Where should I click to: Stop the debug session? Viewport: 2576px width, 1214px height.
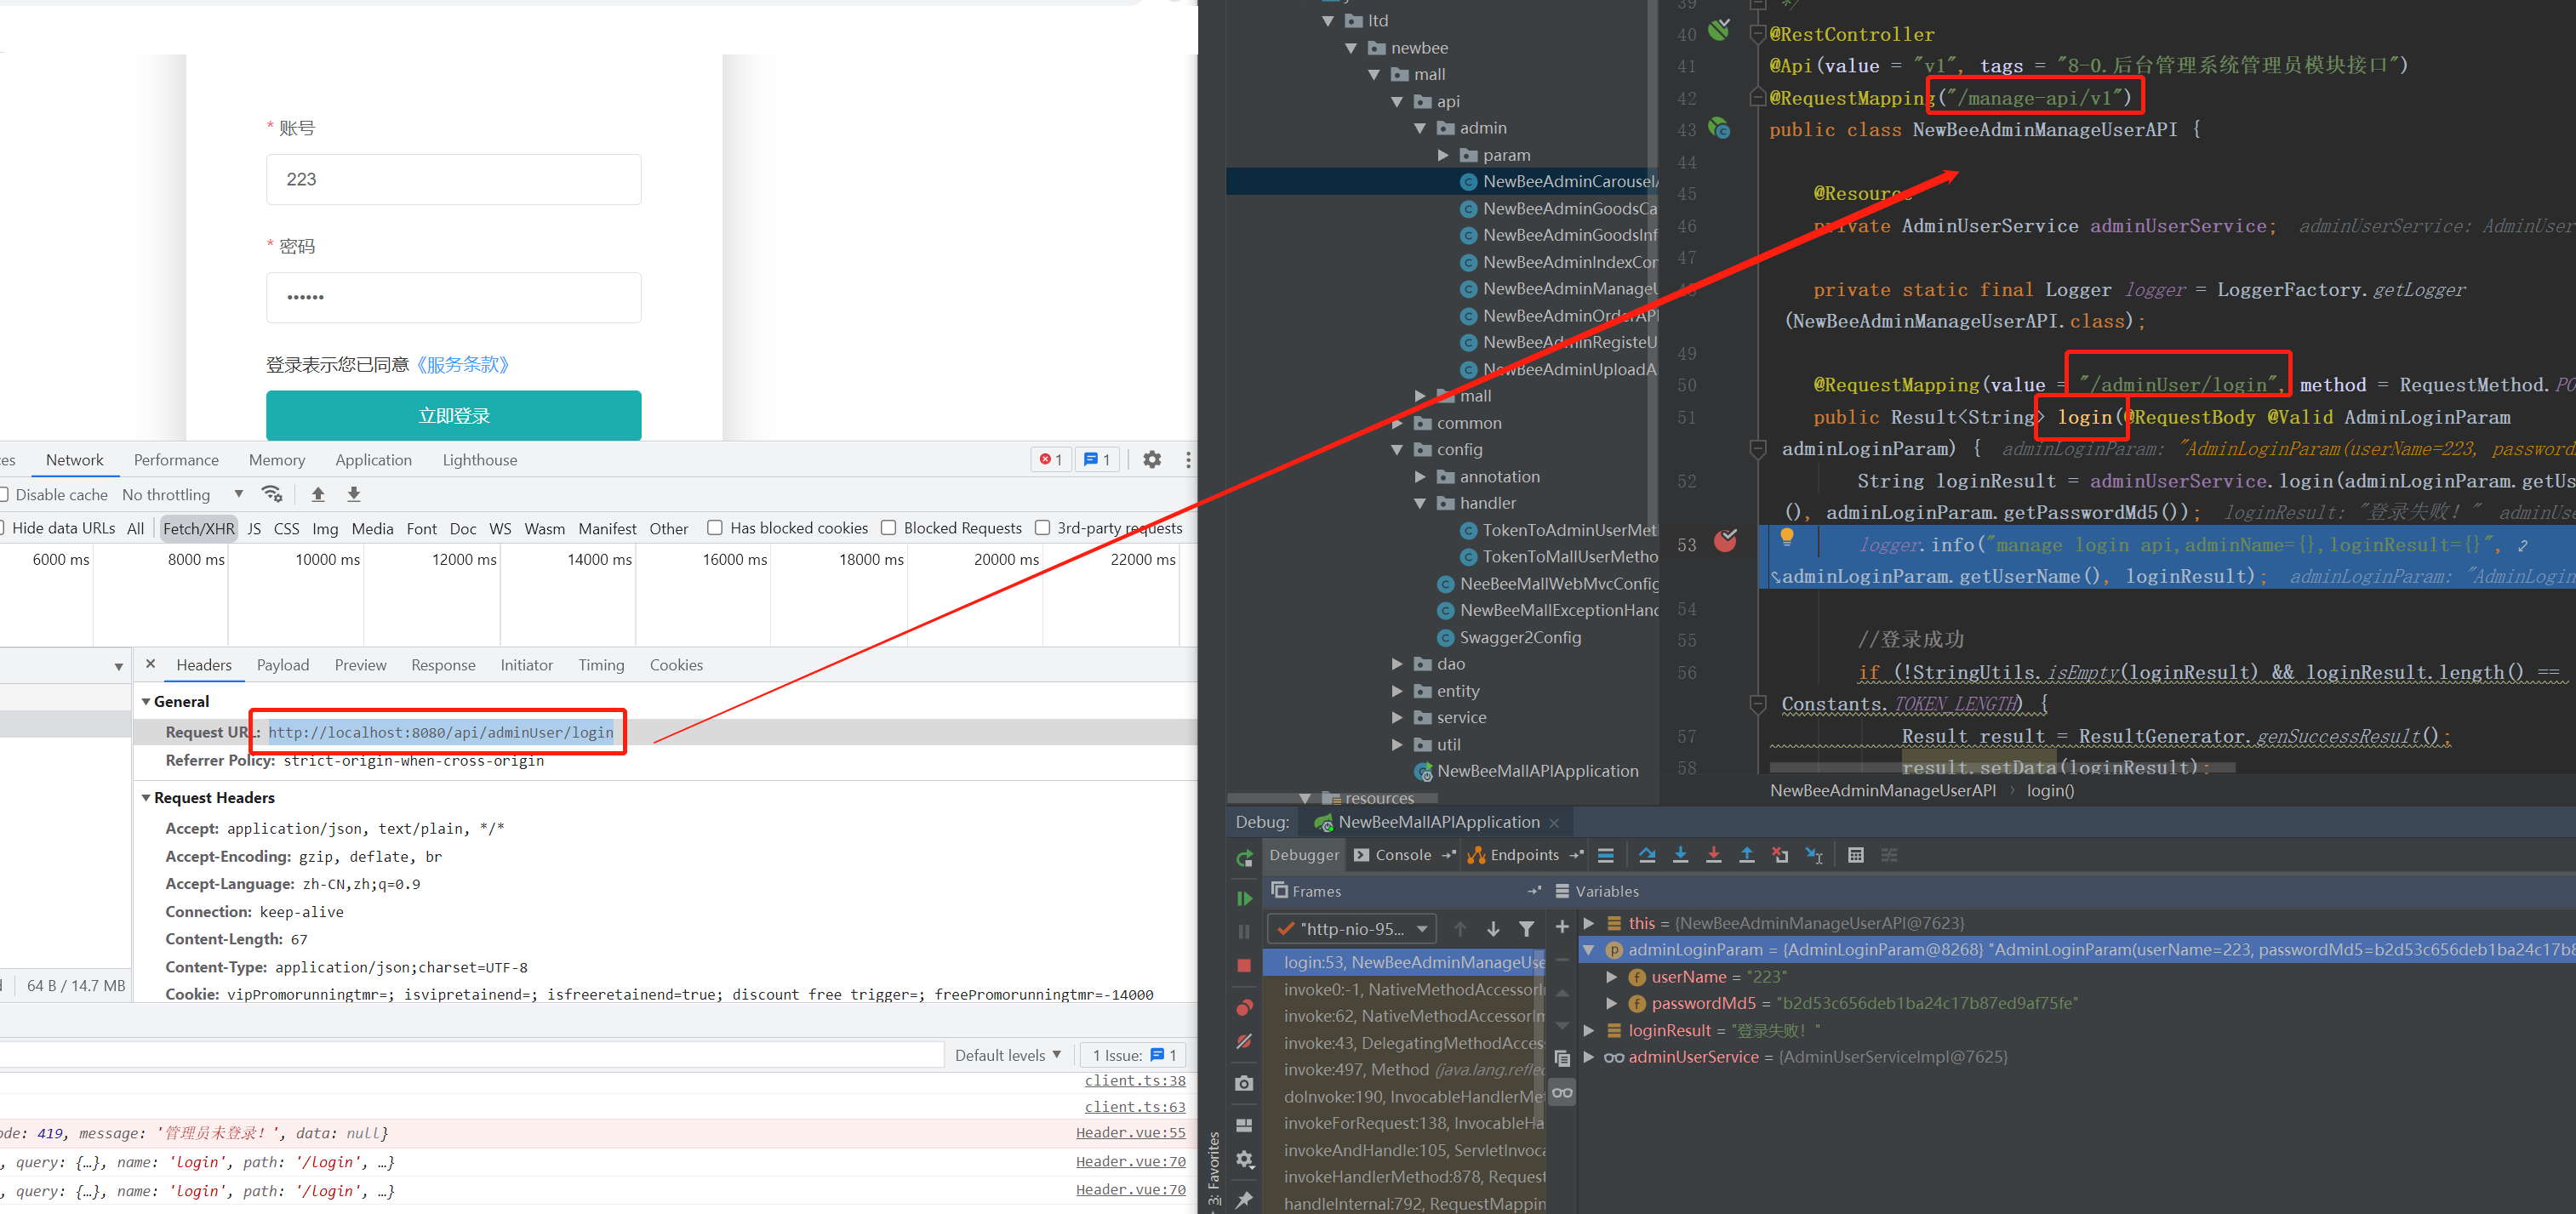[x=1244, y=964]
